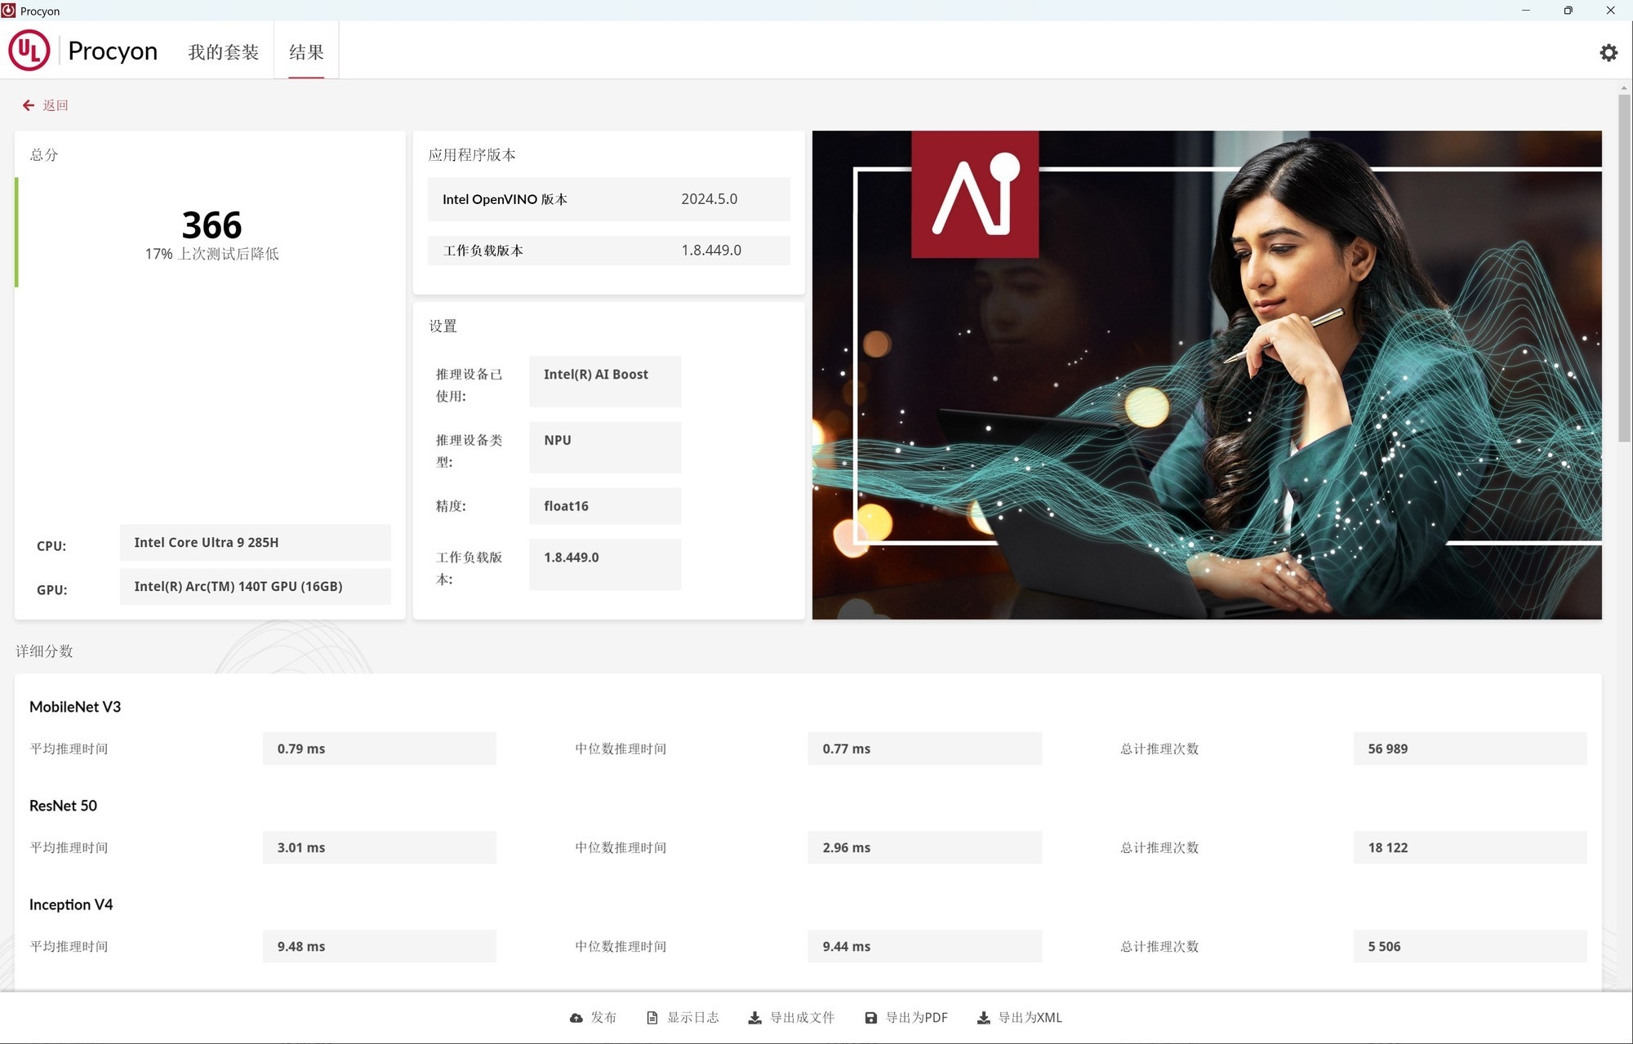The image size is (1633, 1044).
Task: Click the show log document icon
Action: click(x=652, y=1018)
